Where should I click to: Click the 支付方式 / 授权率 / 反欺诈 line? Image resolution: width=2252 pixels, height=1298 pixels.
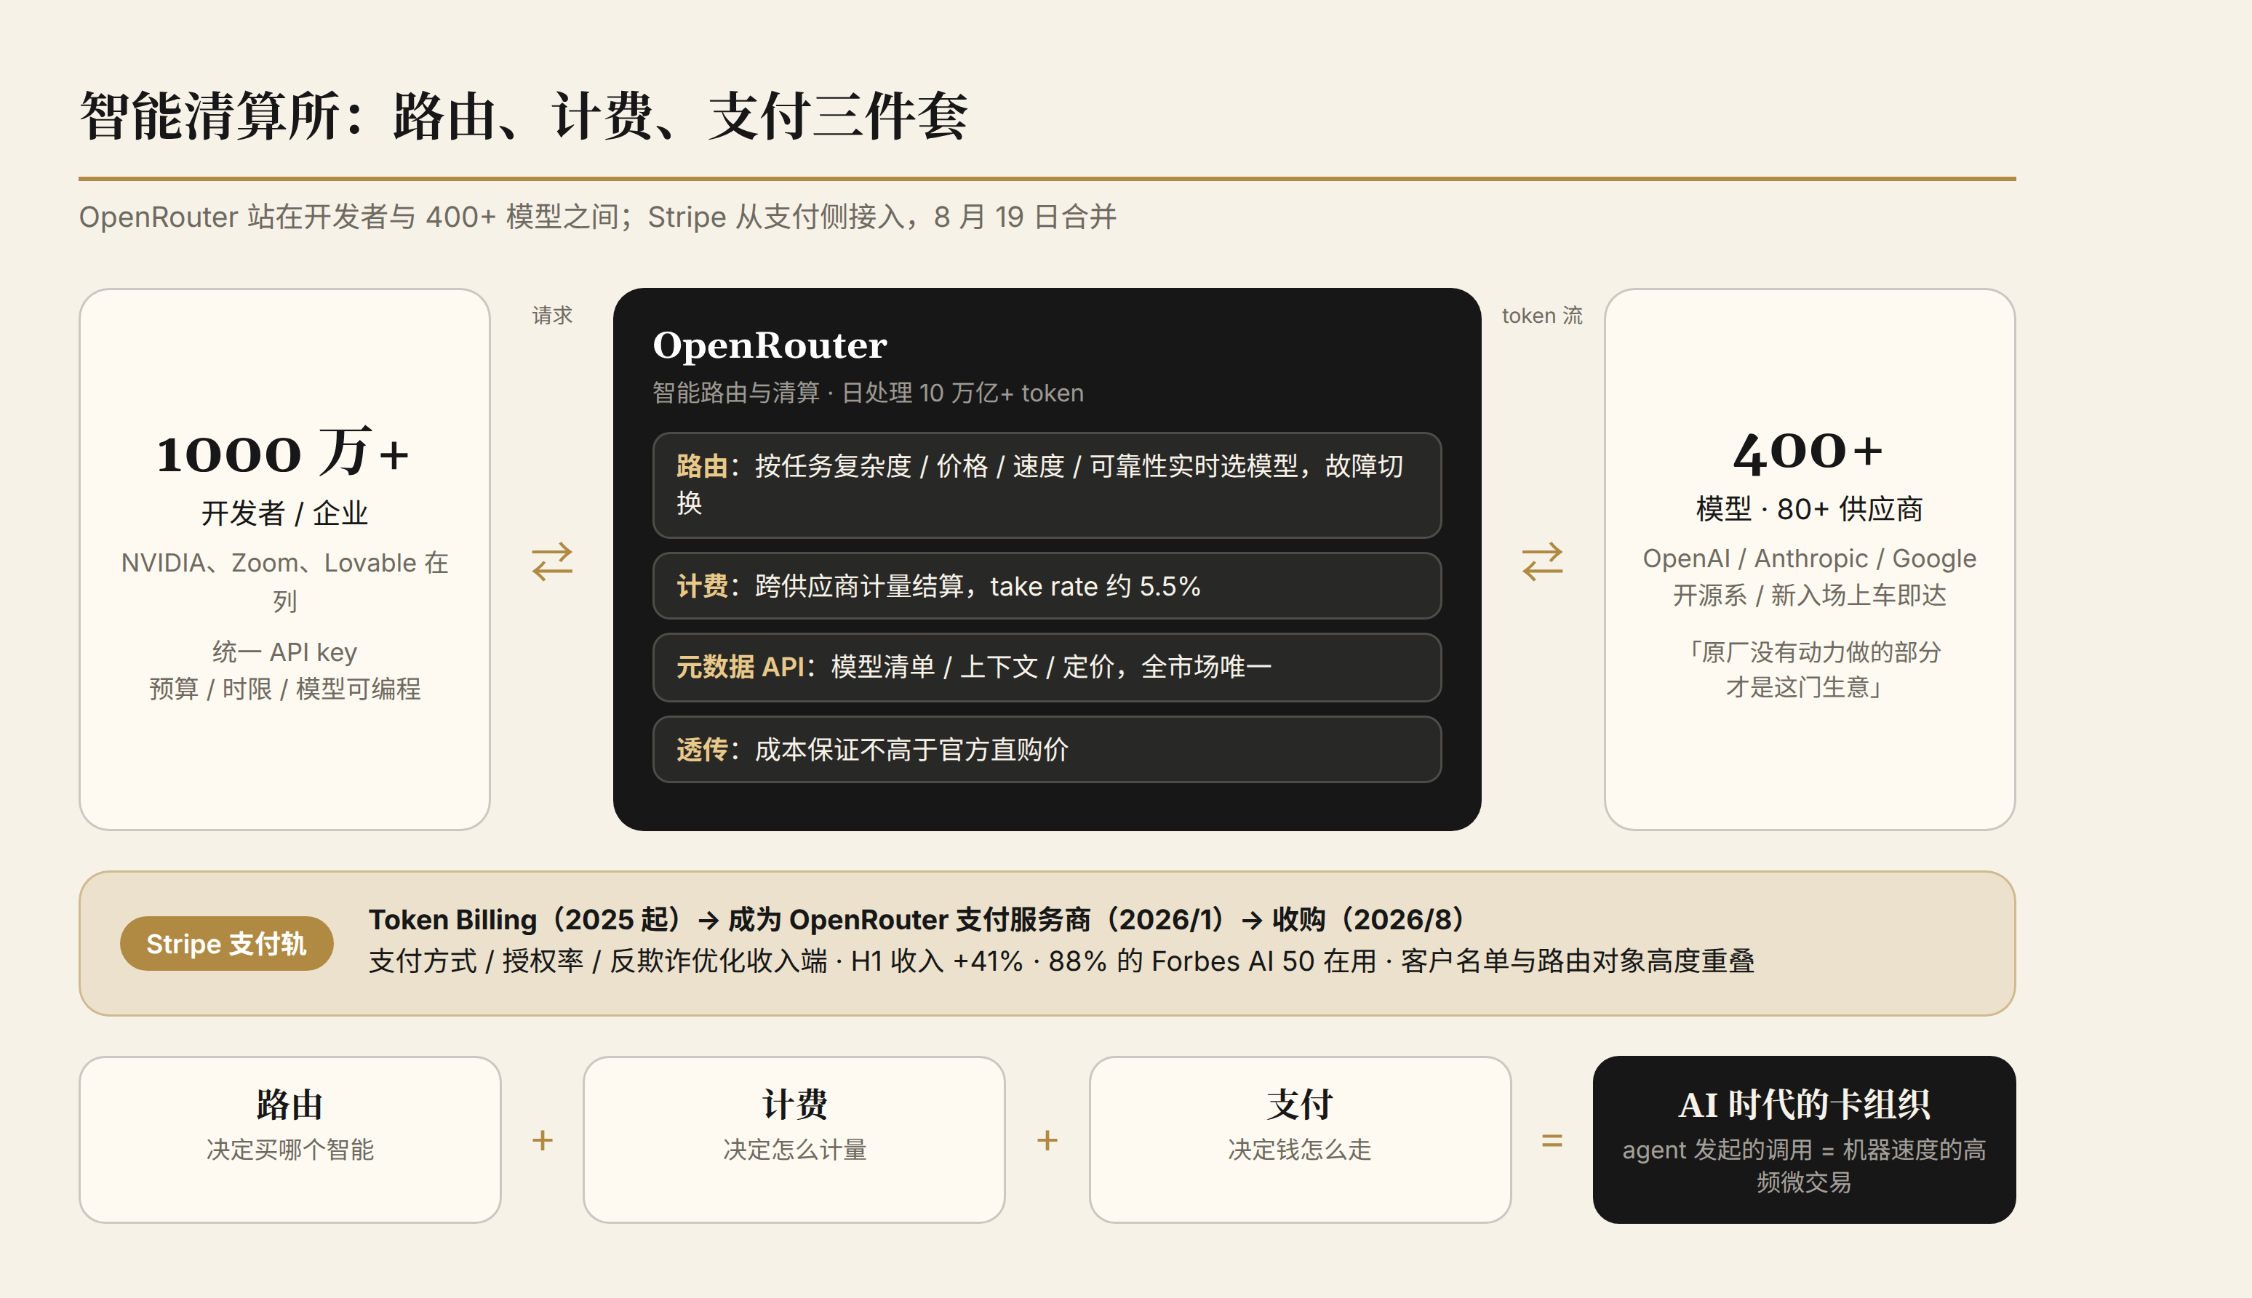pyautogui.click(x=1061, y=961)
